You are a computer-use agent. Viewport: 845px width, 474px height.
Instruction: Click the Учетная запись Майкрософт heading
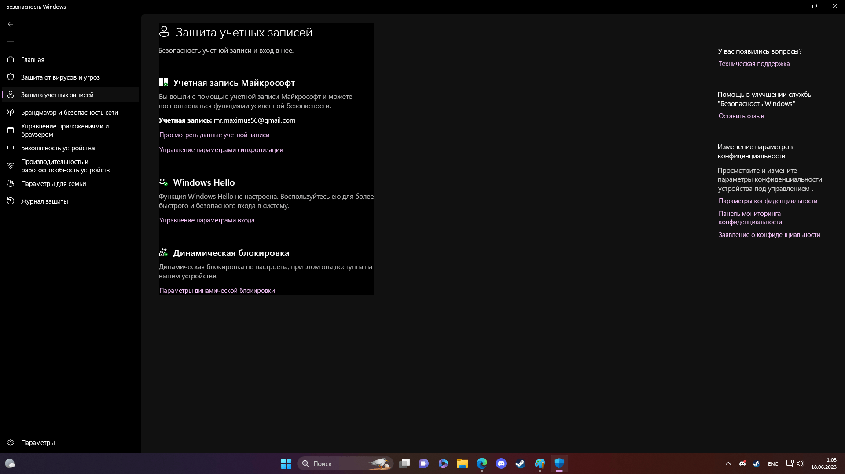234,83
